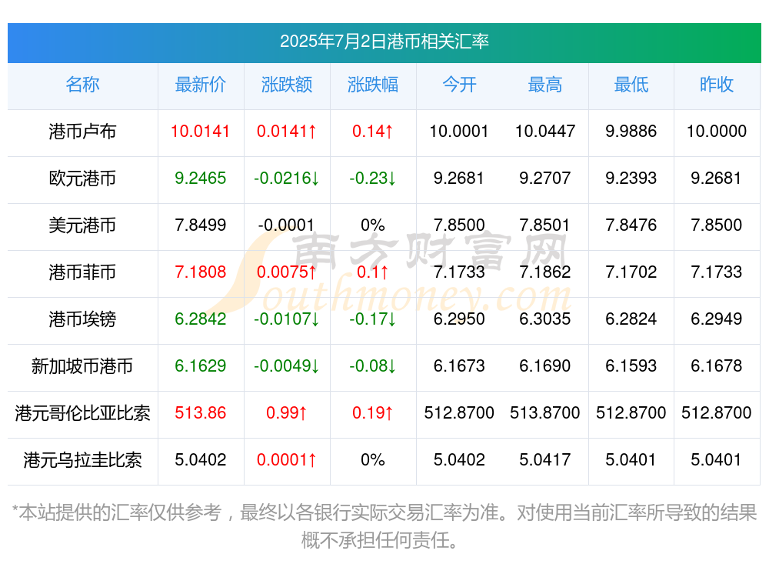Click the latest price 7.8499
Image resolution: width=769 pixels, height=564 pixels.
point(201,225)
